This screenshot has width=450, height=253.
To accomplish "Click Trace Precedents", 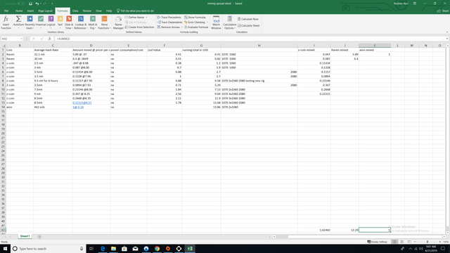I will [169, 17].
